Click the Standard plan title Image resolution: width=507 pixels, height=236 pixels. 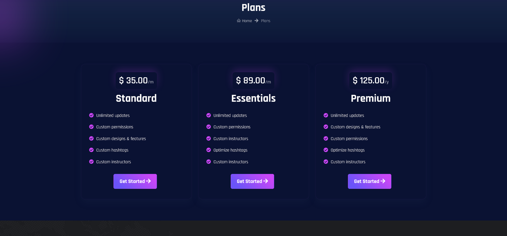136,98
